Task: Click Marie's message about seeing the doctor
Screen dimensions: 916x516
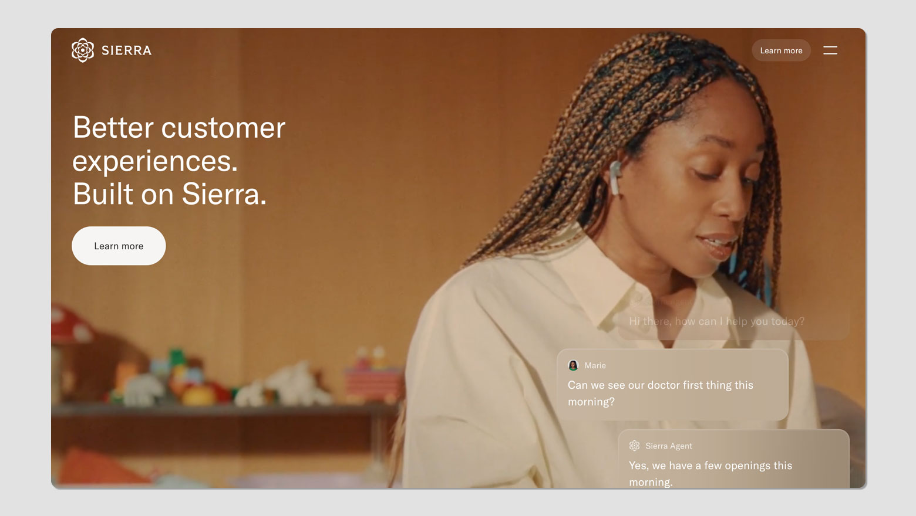Action: click(660, 393)
